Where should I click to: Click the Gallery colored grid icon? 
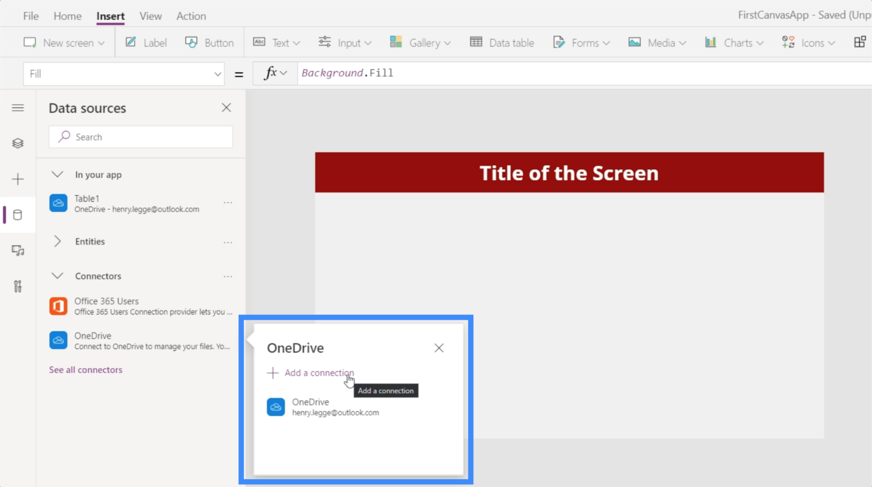(396, 42)
